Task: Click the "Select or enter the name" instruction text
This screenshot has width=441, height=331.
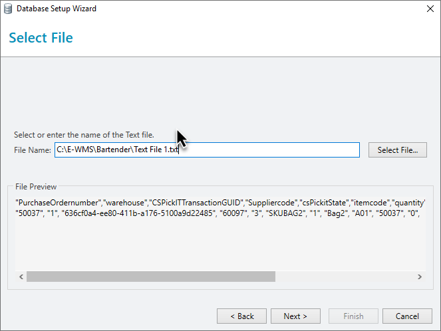Action: (84, 135)
